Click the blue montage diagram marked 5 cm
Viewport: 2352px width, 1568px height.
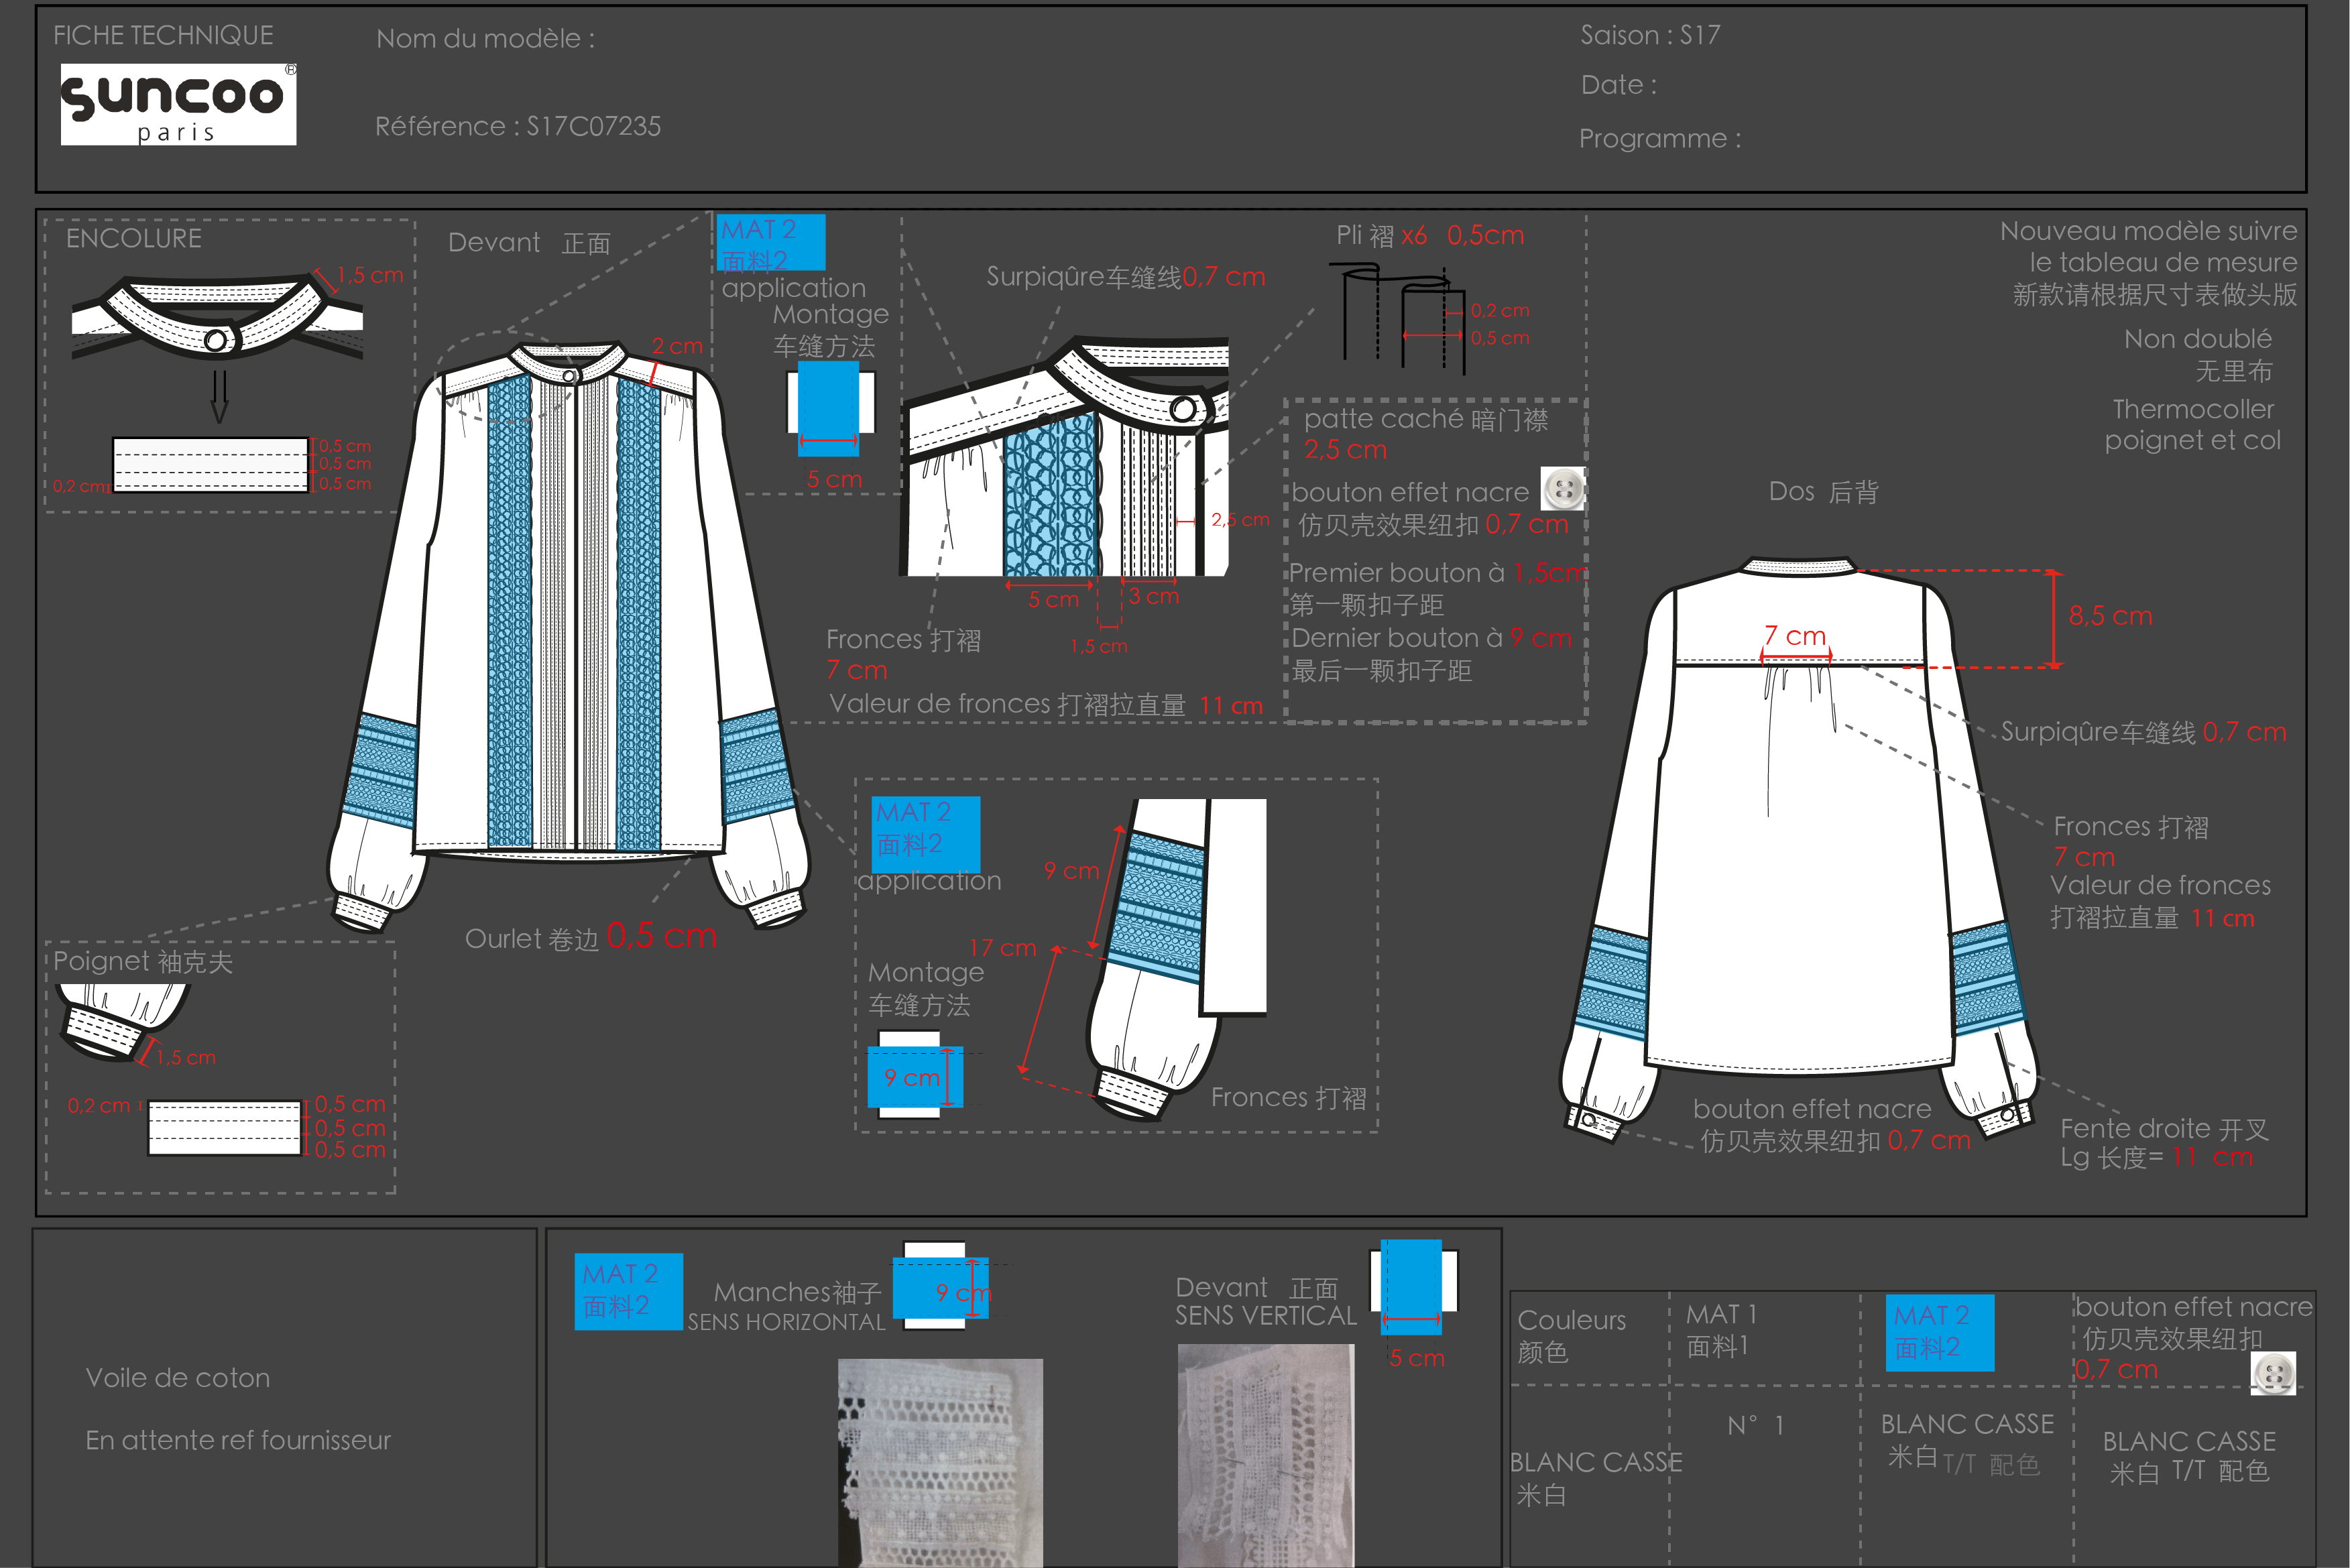point(829,408)
